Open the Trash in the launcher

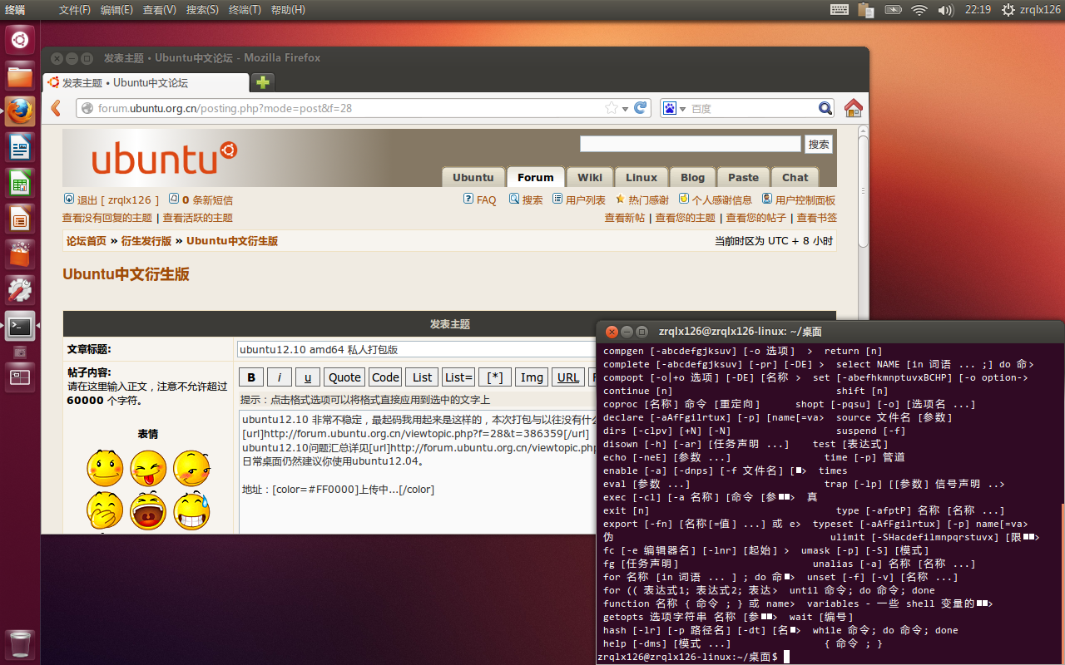click(x=20, y=643)
